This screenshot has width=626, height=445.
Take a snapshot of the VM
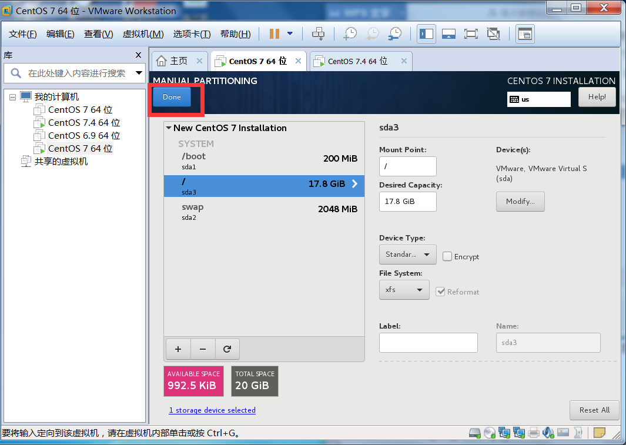click(x=350, y=34)
